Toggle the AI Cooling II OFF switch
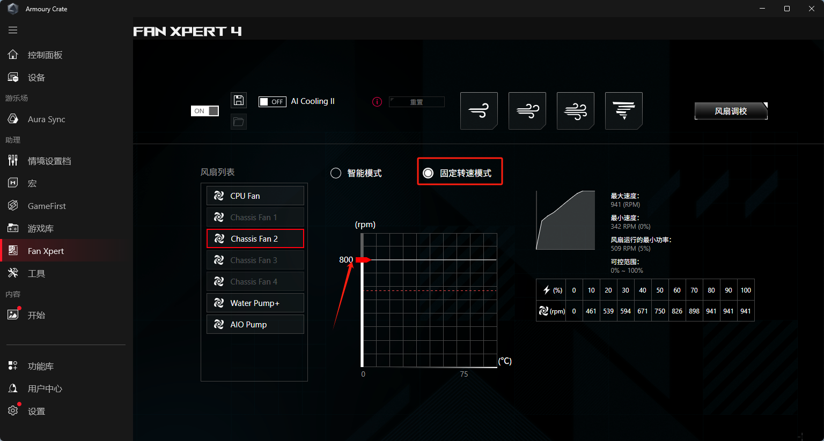Image resolution: width=824 pixels, height=441 pixels. click(x=273, y=102)
